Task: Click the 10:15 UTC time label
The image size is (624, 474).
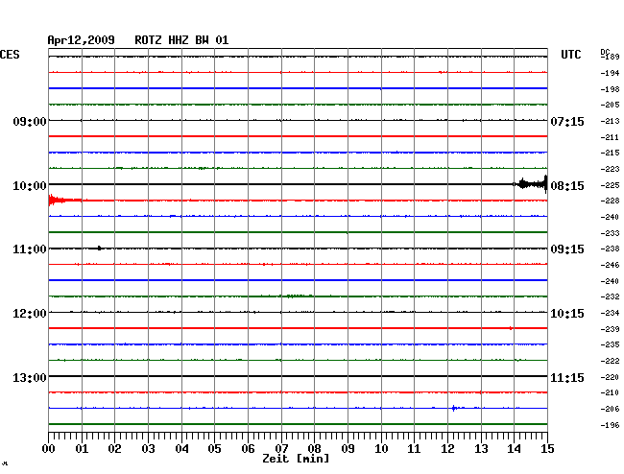Action: (x=567, y=314)
